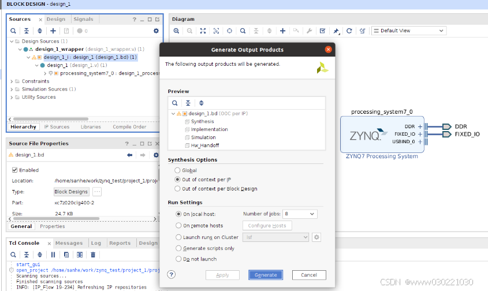Viewport: 488px width, 291px height.
Task: Open the Default View dropdown in the Diagram
Action: [409, 31]
